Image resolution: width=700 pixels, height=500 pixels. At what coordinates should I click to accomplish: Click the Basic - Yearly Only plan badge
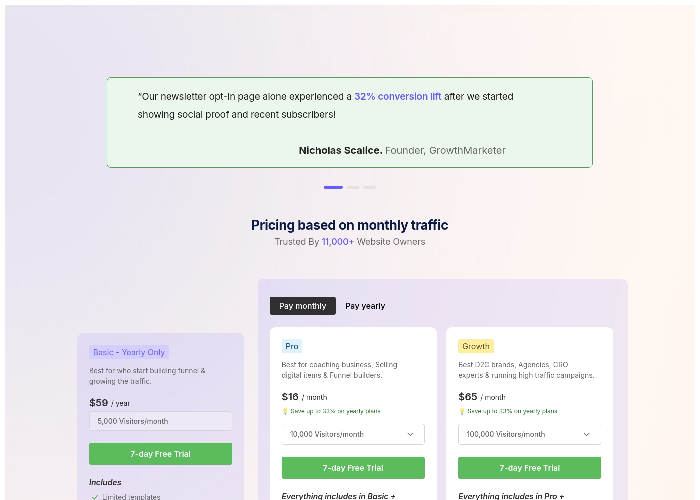tap(129, 352)
